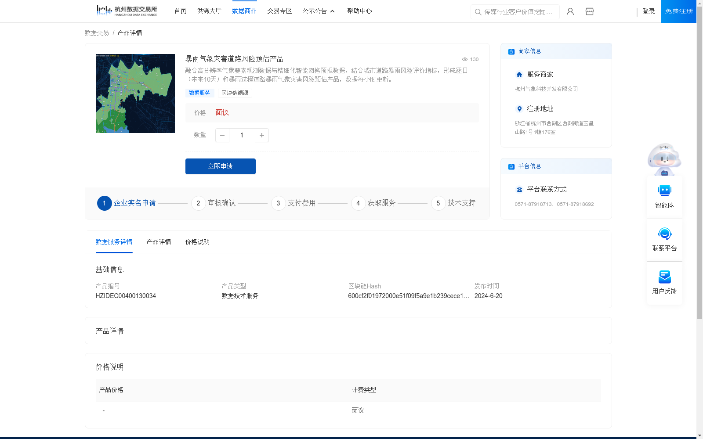
Task: Increase quantity with plus button
Action: [262, 135]
